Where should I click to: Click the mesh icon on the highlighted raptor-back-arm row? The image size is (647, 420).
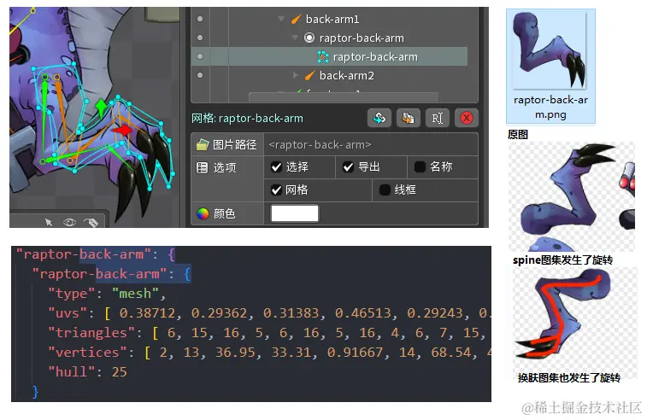(323, 57)
